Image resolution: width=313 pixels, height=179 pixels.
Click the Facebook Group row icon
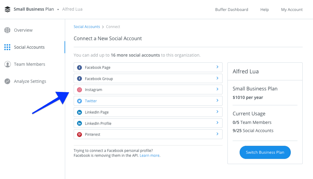pos(79,79)
